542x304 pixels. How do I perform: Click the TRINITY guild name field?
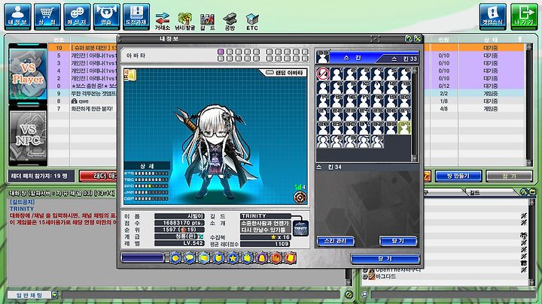(x=266, y=215)
